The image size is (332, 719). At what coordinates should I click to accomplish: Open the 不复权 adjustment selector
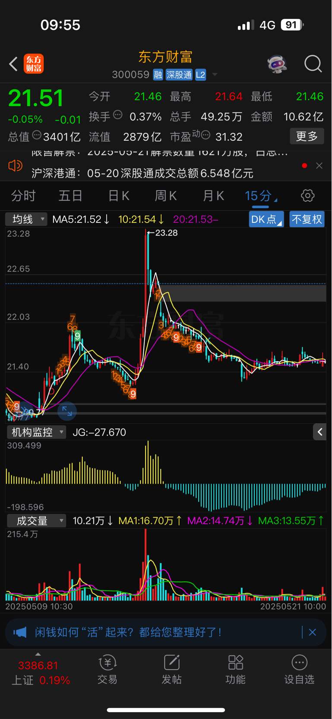click(307, 219)
